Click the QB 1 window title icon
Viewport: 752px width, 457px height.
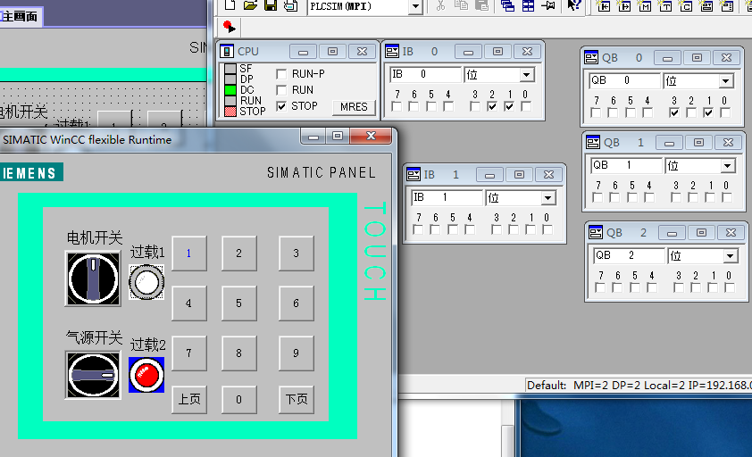point(593,143)
